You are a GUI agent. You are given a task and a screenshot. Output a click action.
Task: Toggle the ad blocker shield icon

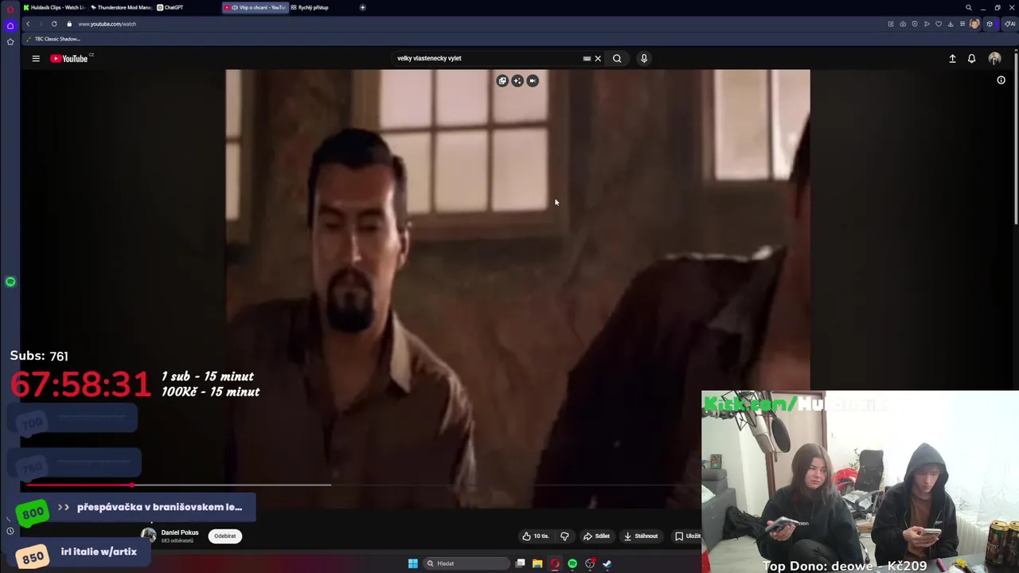(915, 24)
